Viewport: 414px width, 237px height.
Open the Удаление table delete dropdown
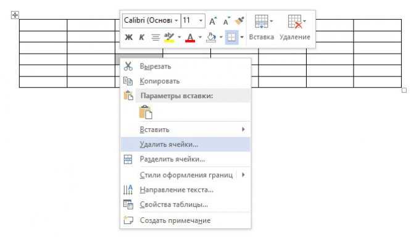click(295, 28)
